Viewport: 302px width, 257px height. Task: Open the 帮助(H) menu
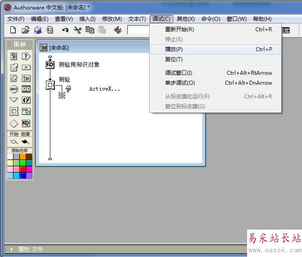coord(262,19)
